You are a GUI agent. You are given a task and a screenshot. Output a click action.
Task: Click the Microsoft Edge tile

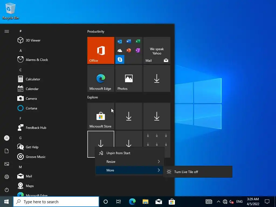[101, 78]
